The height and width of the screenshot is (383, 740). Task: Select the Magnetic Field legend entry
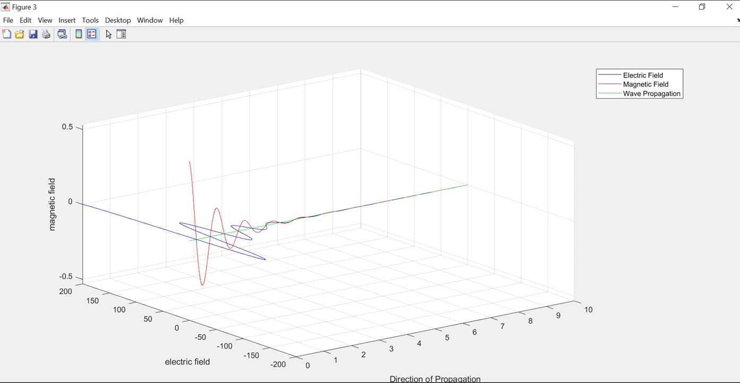pos(645,84)
